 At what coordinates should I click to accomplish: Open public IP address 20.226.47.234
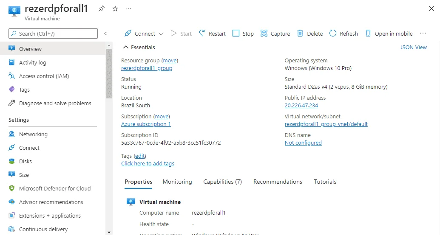pyautogui.click(x=301, y=106)
